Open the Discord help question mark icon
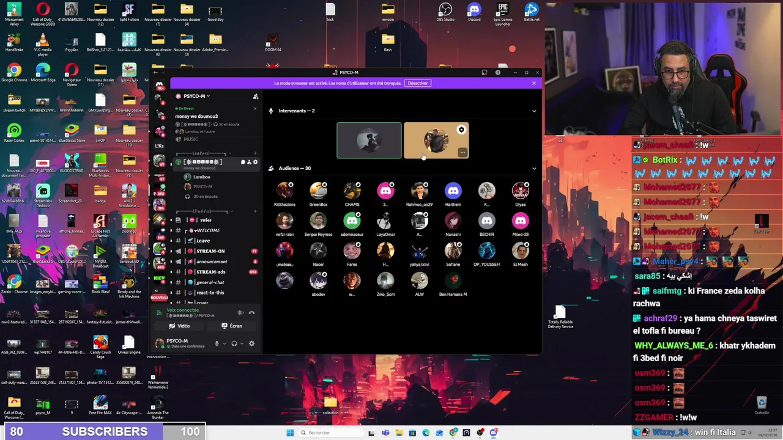 click(497, 73)
